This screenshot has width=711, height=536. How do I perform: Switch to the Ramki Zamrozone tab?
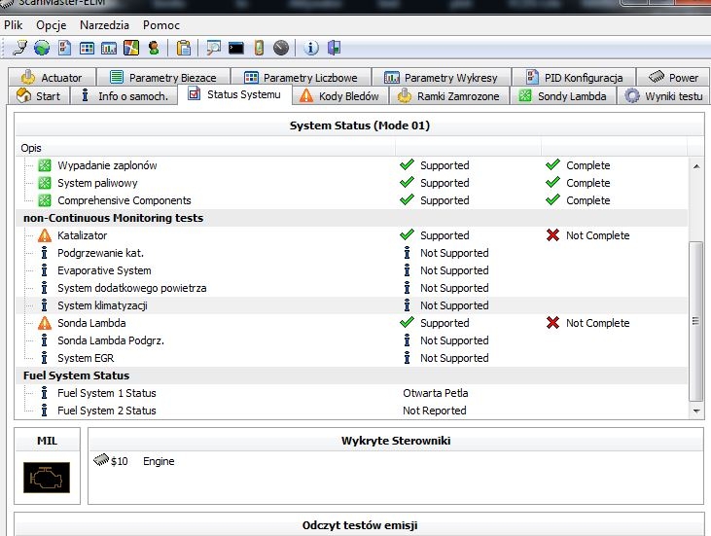[x=449, y=95]
